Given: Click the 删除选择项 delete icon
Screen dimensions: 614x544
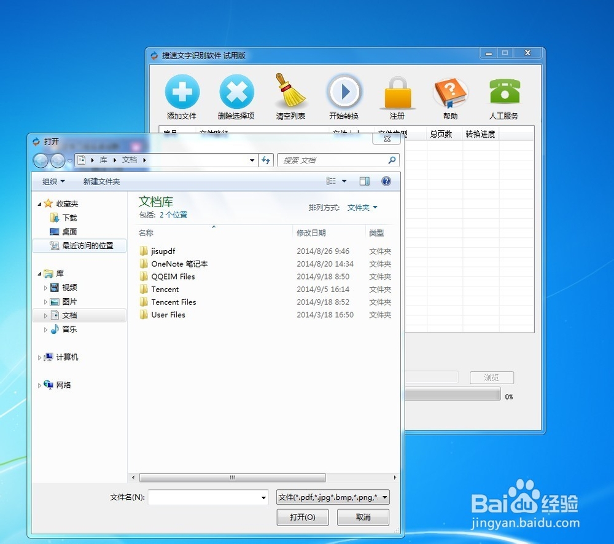Looking at the screenshot, I should (x=236, y=92).
